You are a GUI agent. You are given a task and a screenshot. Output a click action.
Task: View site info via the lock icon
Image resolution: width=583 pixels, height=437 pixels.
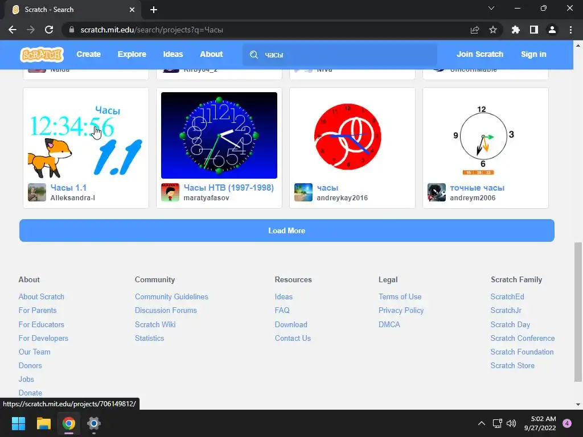pos(72,30)
